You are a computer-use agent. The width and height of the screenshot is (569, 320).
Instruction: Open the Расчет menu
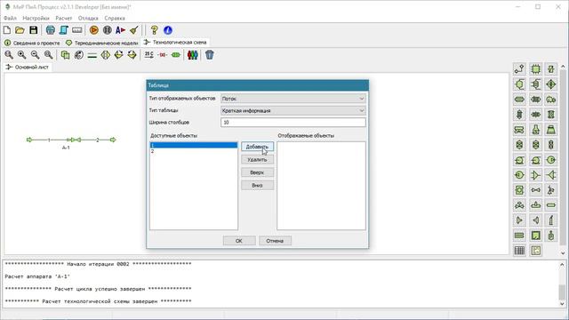(63, 18)
